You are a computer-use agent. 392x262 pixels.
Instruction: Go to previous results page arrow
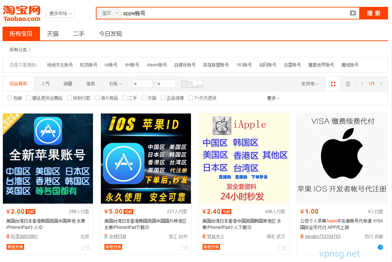pyautogui.click(x=362, y=84)
